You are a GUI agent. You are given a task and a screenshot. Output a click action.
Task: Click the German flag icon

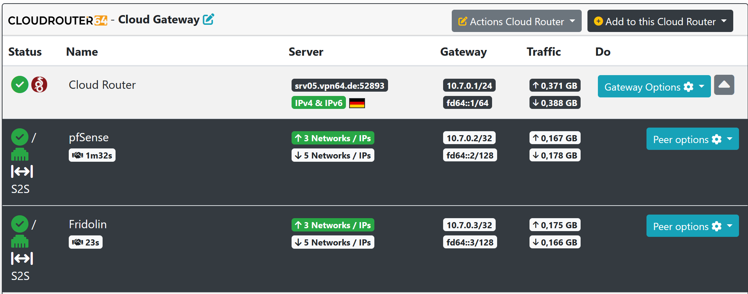click(357, 103)
